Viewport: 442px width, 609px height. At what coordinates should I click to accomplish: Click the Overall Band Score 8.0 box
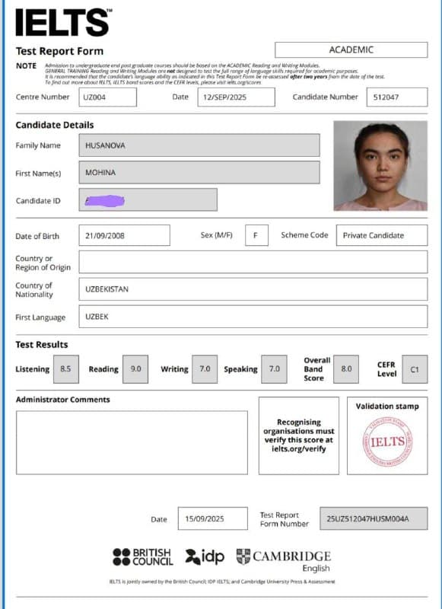[346, 369]
